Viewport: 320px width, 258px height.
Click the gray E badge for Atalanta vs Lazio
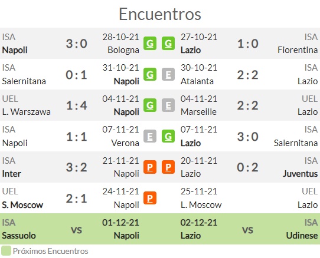click(x=168, y=74)
